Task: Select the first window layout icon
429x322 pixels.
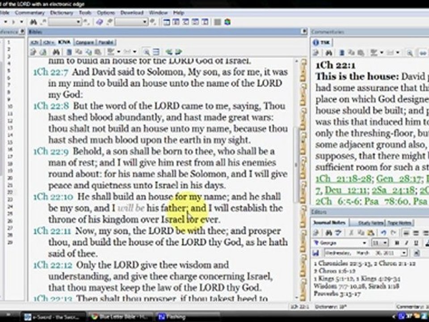Action: pyautogui.click(x=167, y=22)
